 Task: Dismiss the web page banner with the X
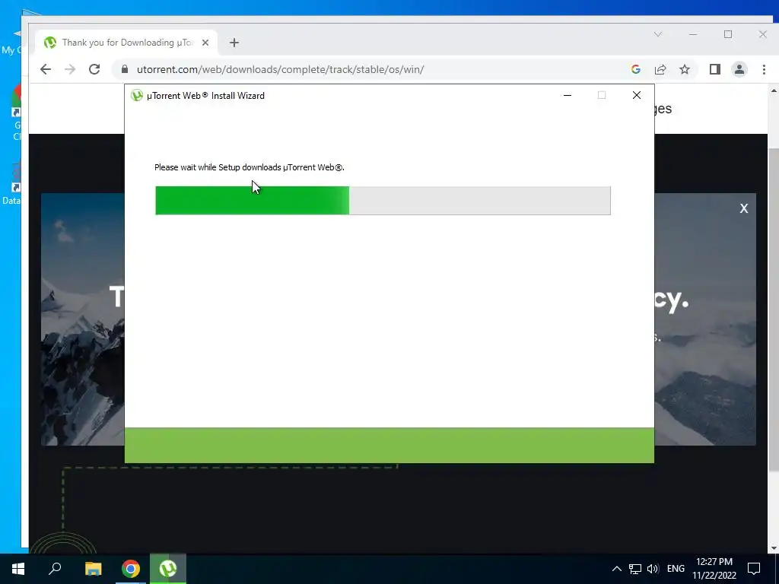click(x=744, y=208)
